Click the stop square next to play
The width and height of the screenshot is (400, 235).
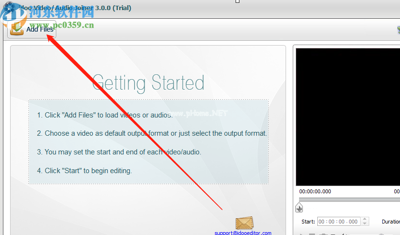coord(312,234)
